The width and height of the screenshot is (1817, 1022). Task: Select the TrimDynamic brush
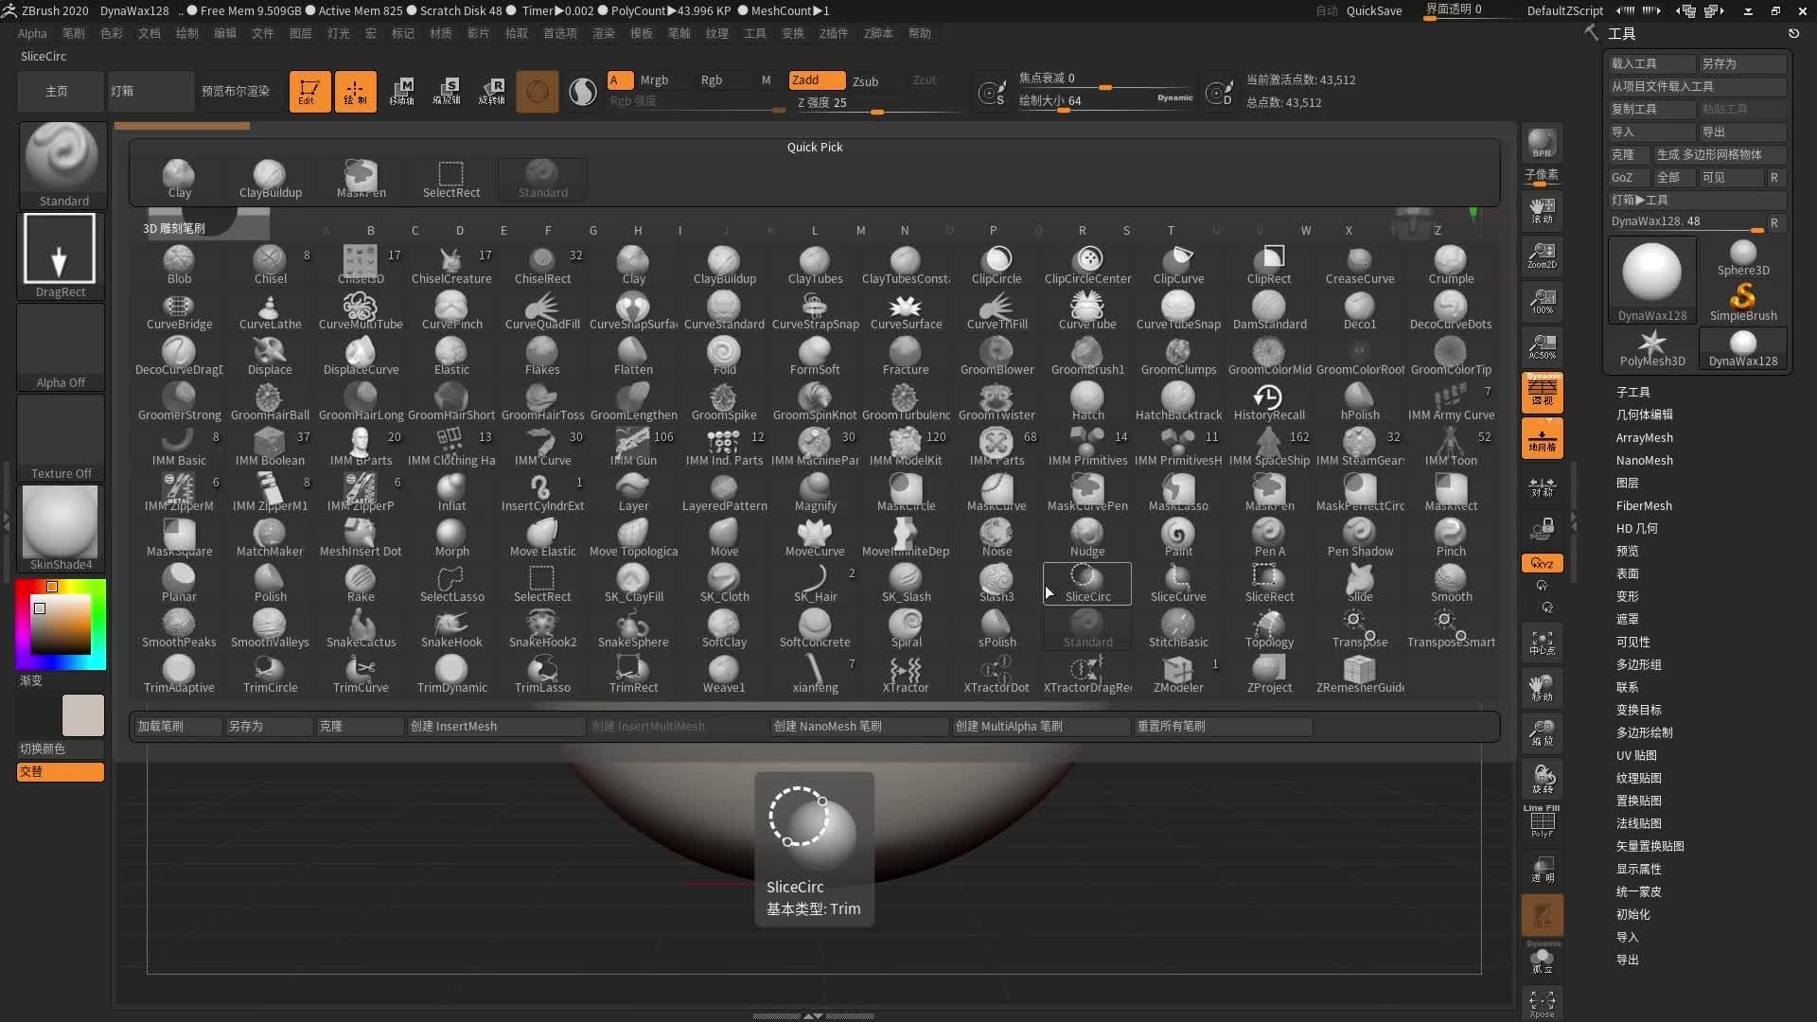(x=451, y=674)
